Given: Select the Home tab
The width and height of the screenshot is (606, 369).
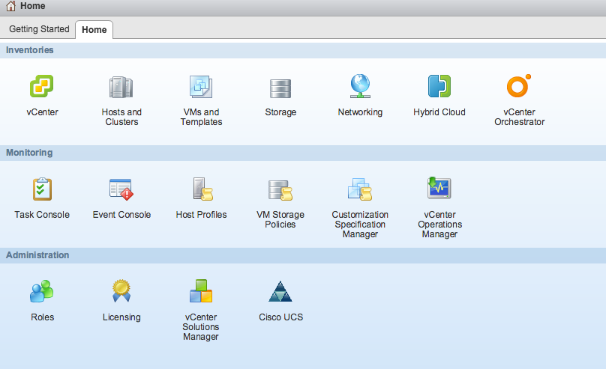Looking at the screenshot, I should point(94,30).
